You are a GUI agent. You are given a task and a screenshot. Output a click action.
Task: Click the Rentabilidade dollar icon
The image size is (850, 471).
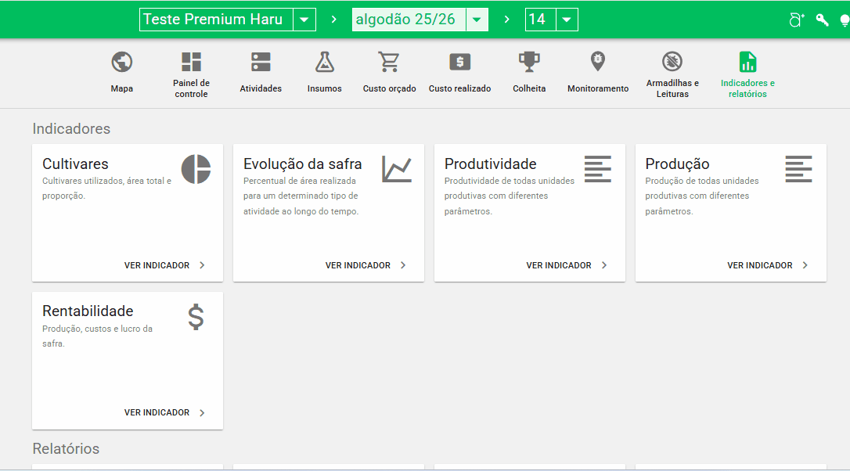click(x=196, y=317)
